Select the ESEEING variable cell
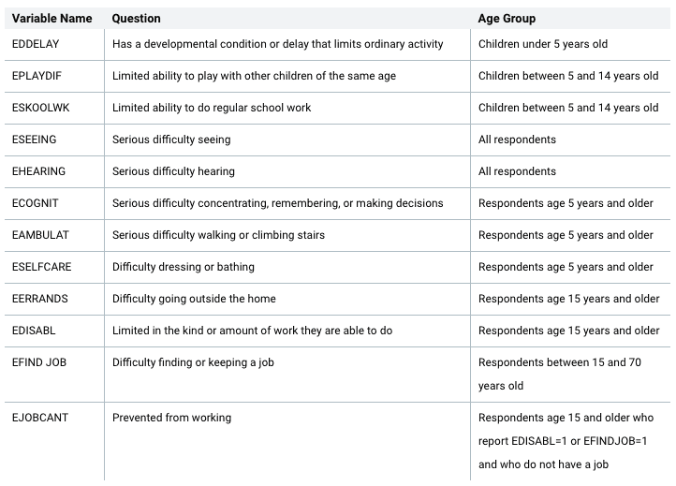Image resolution: width=676 pixels, height=486 pixels. [x=35, y=140]
